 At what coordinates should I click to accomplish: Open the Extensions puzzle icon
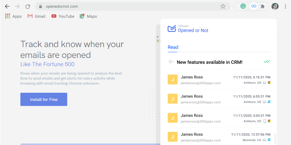coord(263,7)
